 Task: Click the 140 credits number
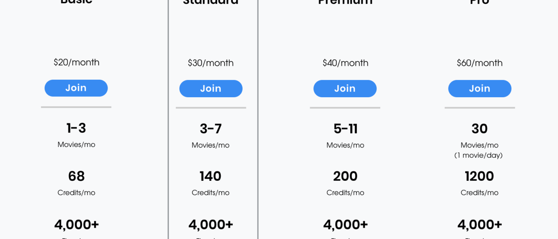coord(210,176)
